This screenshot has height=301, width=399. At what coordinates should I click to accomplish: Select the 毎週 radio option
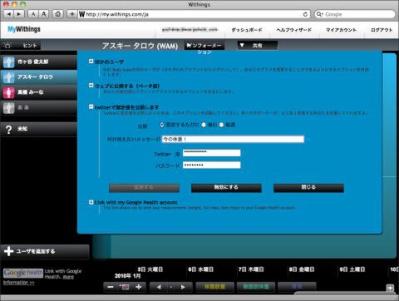tap(221, 125)
